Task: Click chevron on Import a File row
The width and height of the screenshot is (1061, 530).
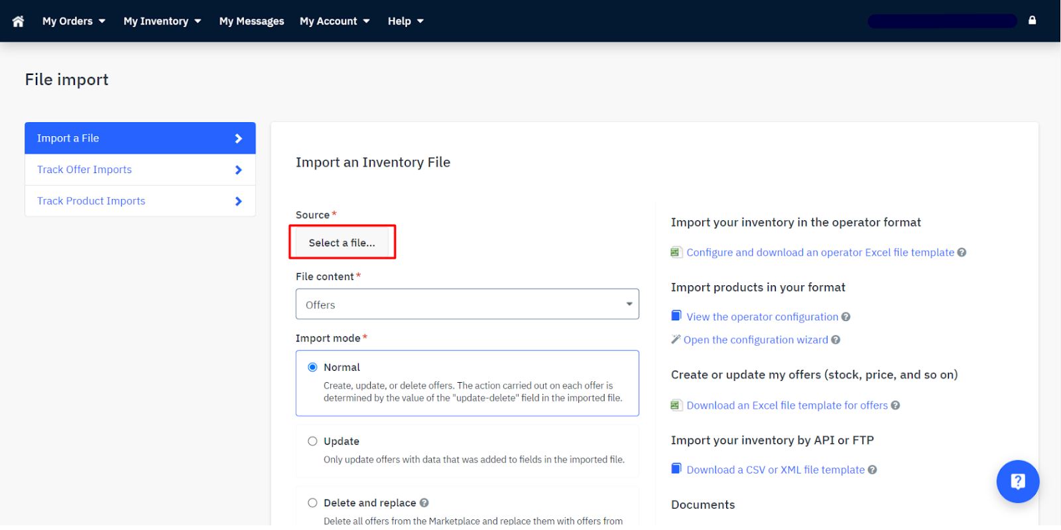Action: pos(239,139)
